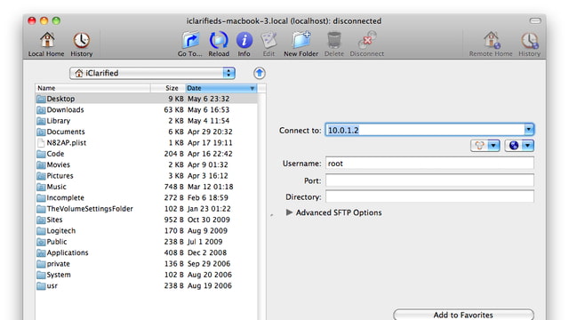Select the private folder
The width and height of the screenshot is (569, 320).
point(146,264)
